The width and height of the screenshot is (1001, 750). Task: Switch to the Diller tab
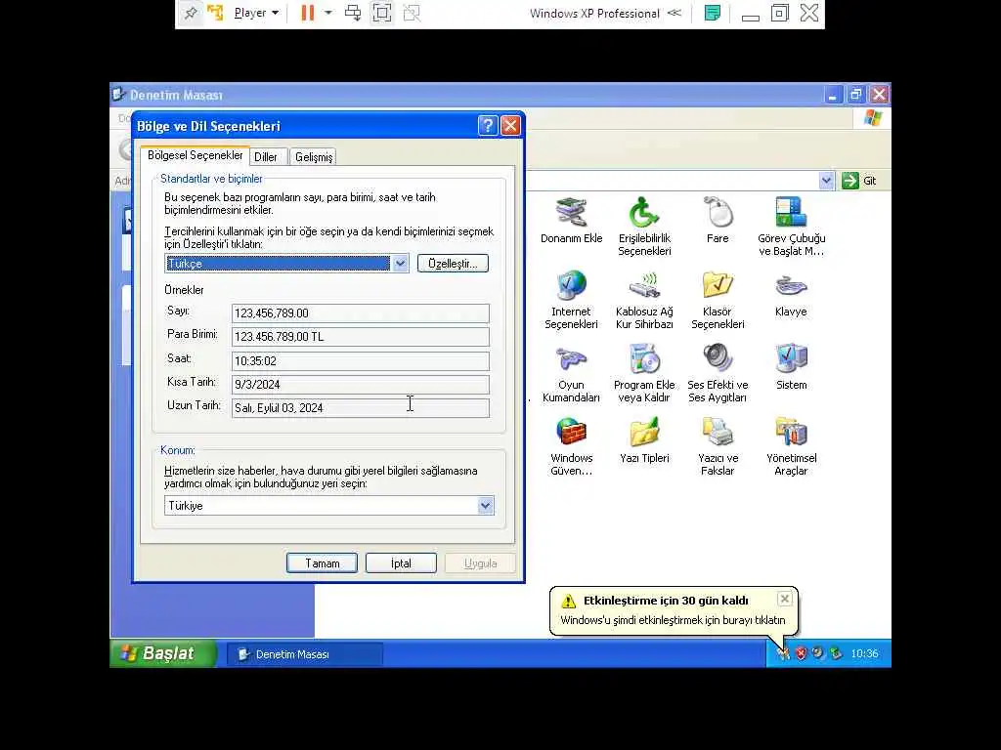coord(266,157)
